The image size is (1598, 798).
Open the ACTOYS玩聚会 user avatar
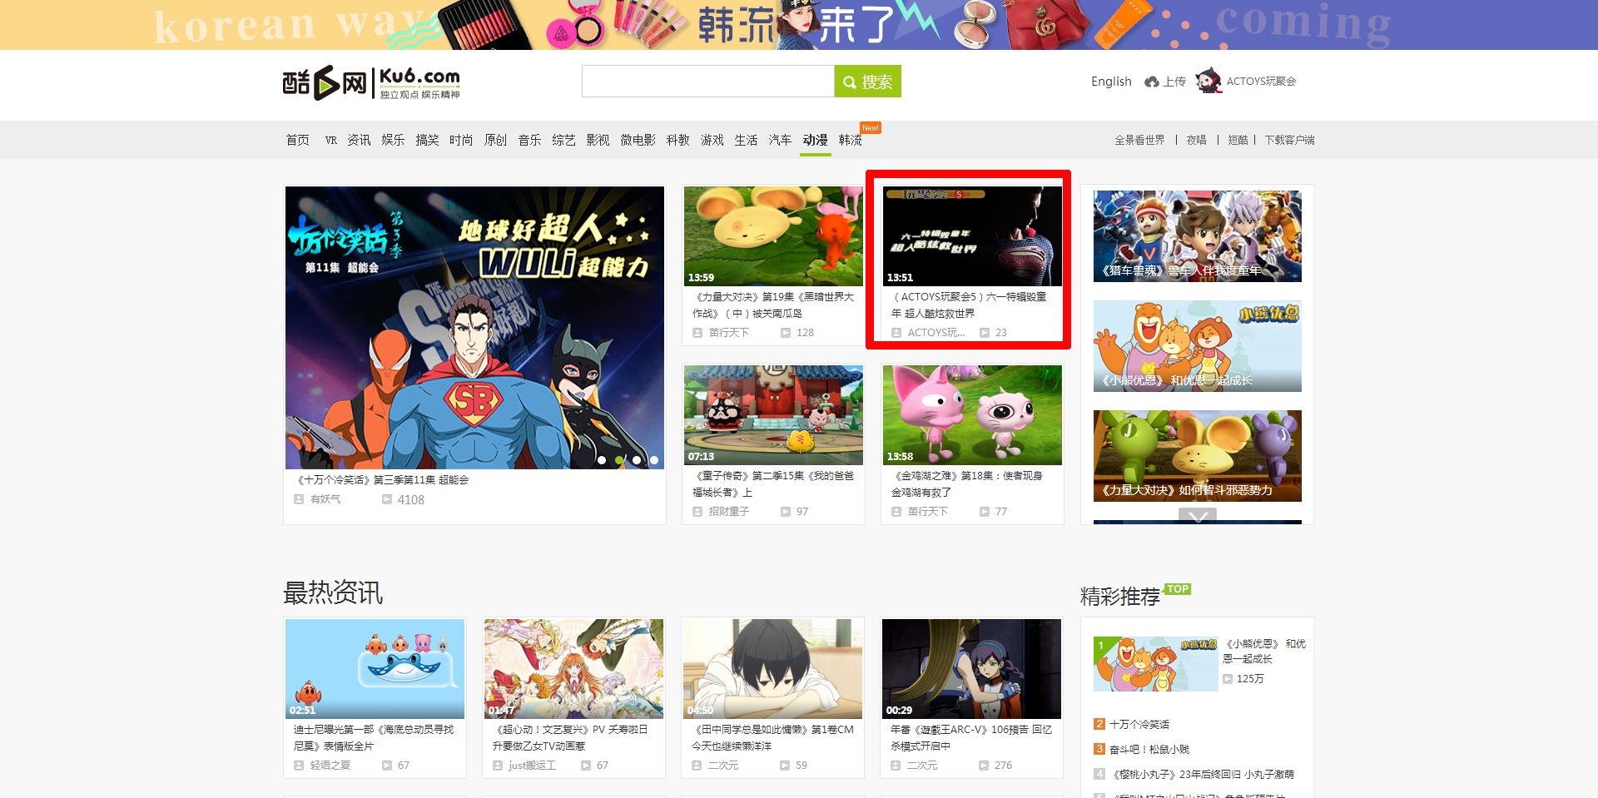[1208, 81]
